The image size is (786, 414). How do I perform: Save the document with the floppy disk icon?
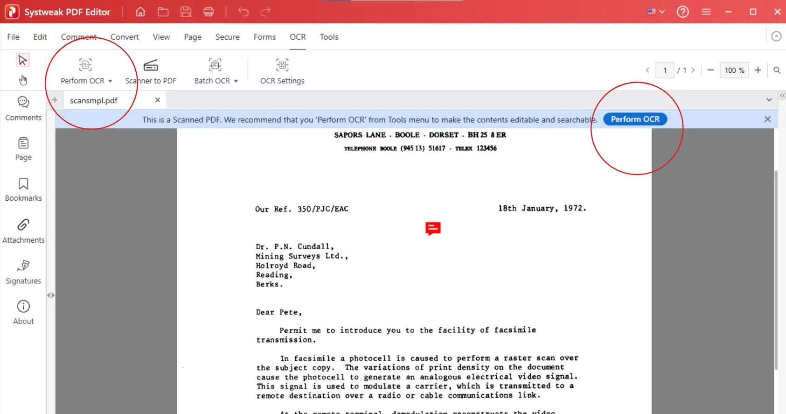pos(186,12)
